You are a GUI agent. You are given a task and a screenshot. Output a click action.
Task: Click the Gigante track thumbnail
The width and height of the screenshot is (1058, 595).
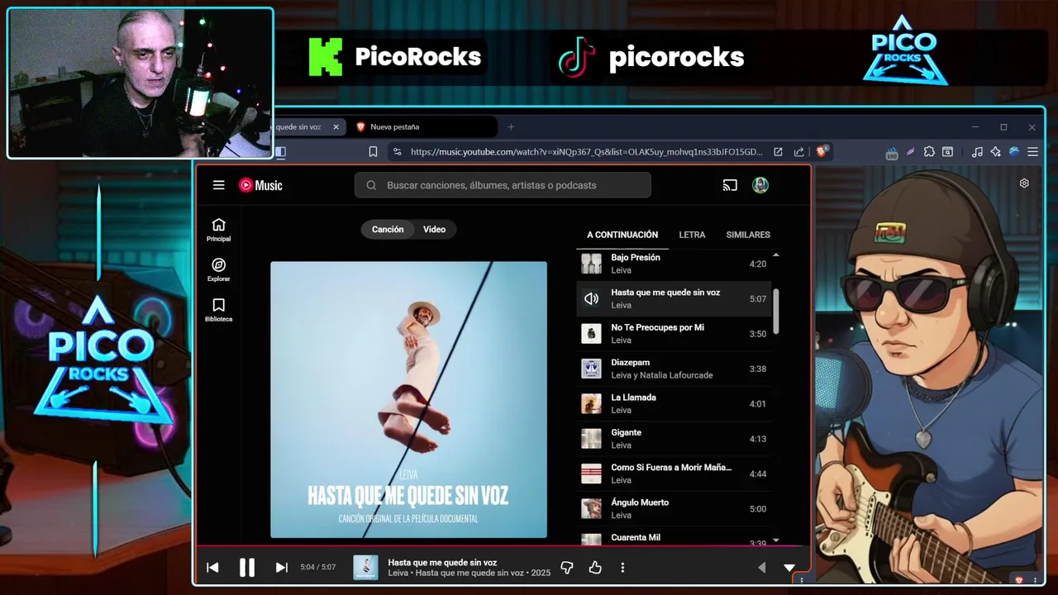(x=591, y=439)
